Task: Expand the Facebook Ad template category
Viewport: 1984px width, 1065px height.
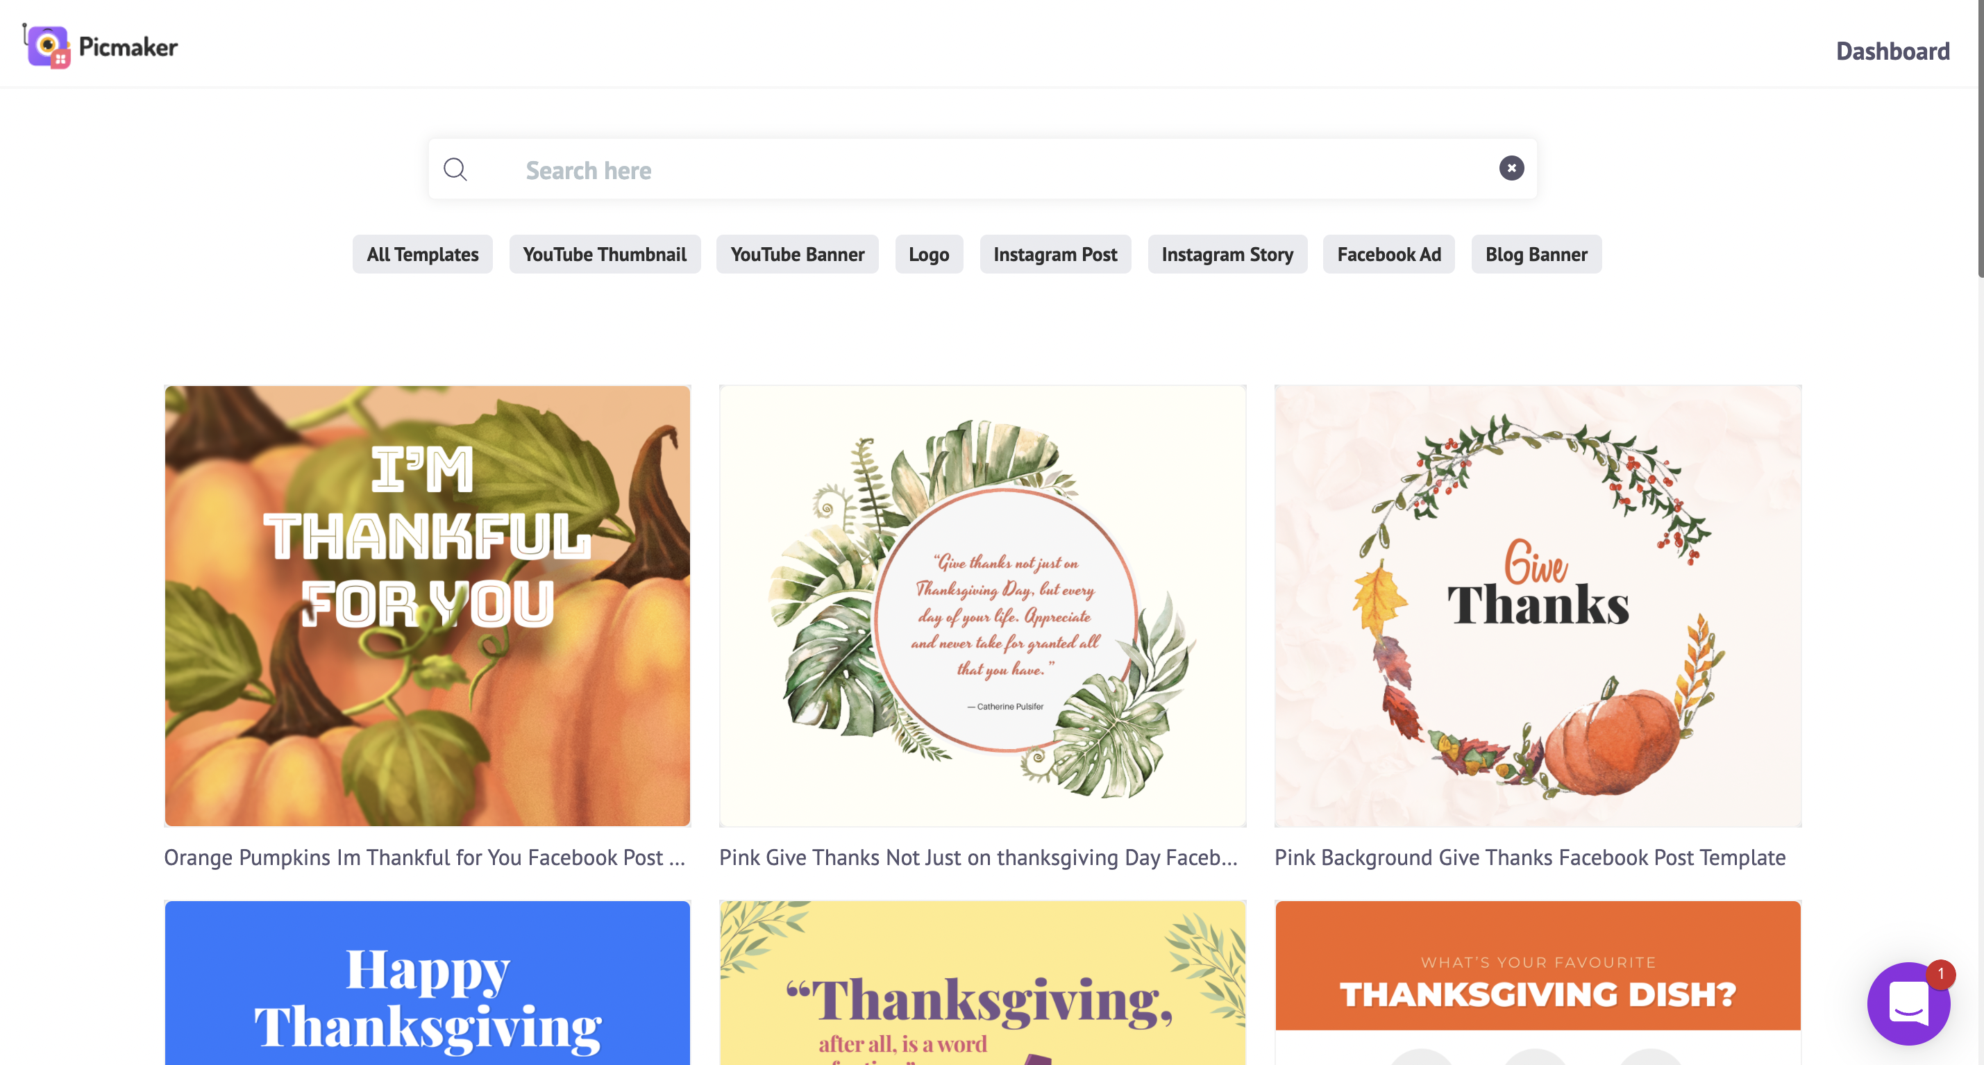Action: (x=1390, y=253)
